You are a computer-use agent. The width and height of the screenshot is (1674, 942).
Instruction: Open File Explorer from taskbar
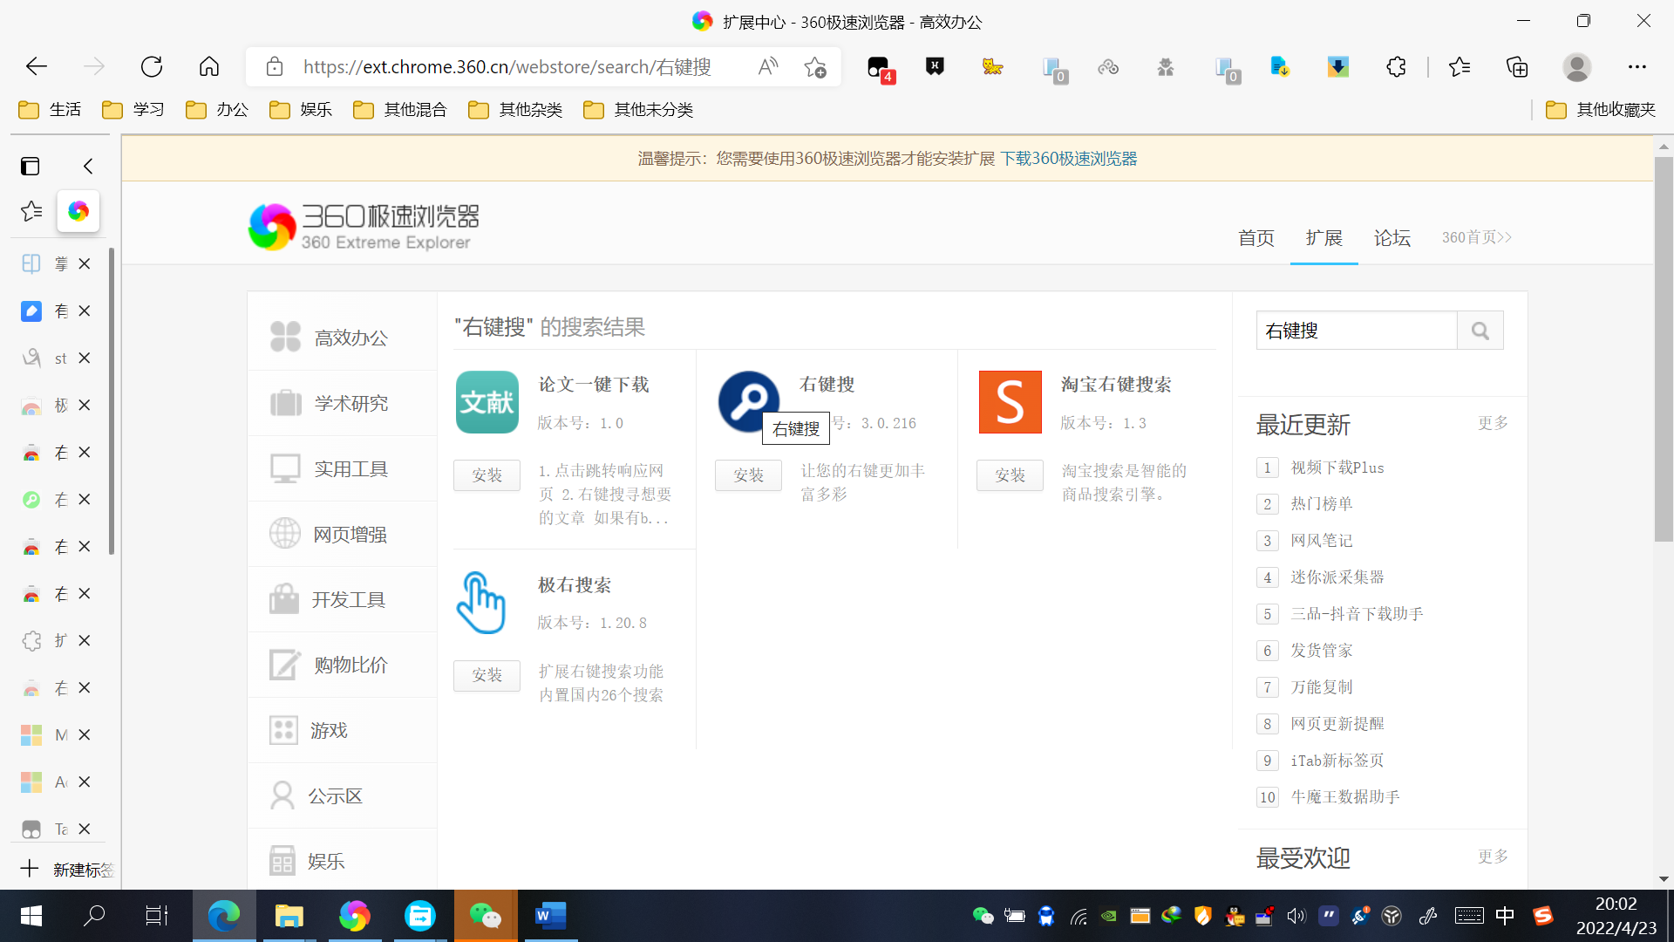[289, 916]
